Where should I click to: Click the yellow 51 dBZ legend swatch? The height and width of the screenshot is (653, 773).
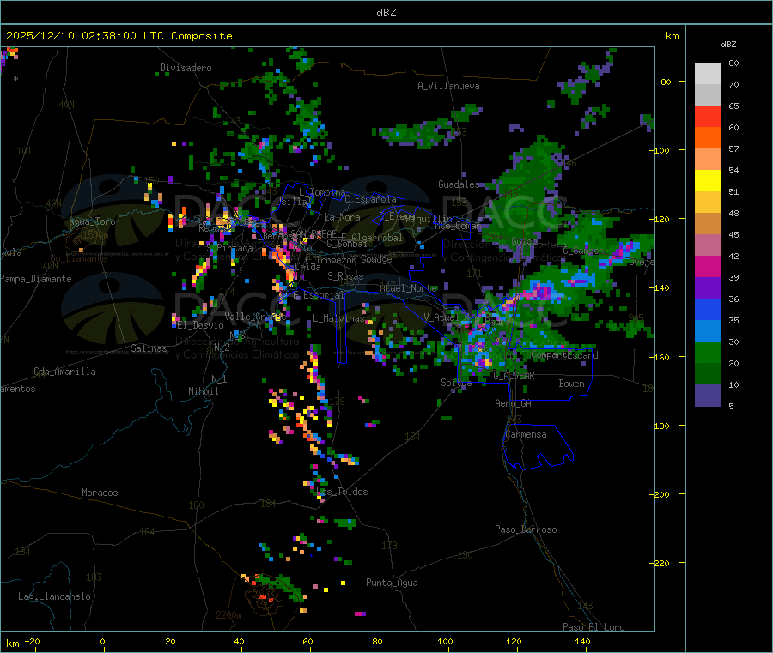[708, 181]
